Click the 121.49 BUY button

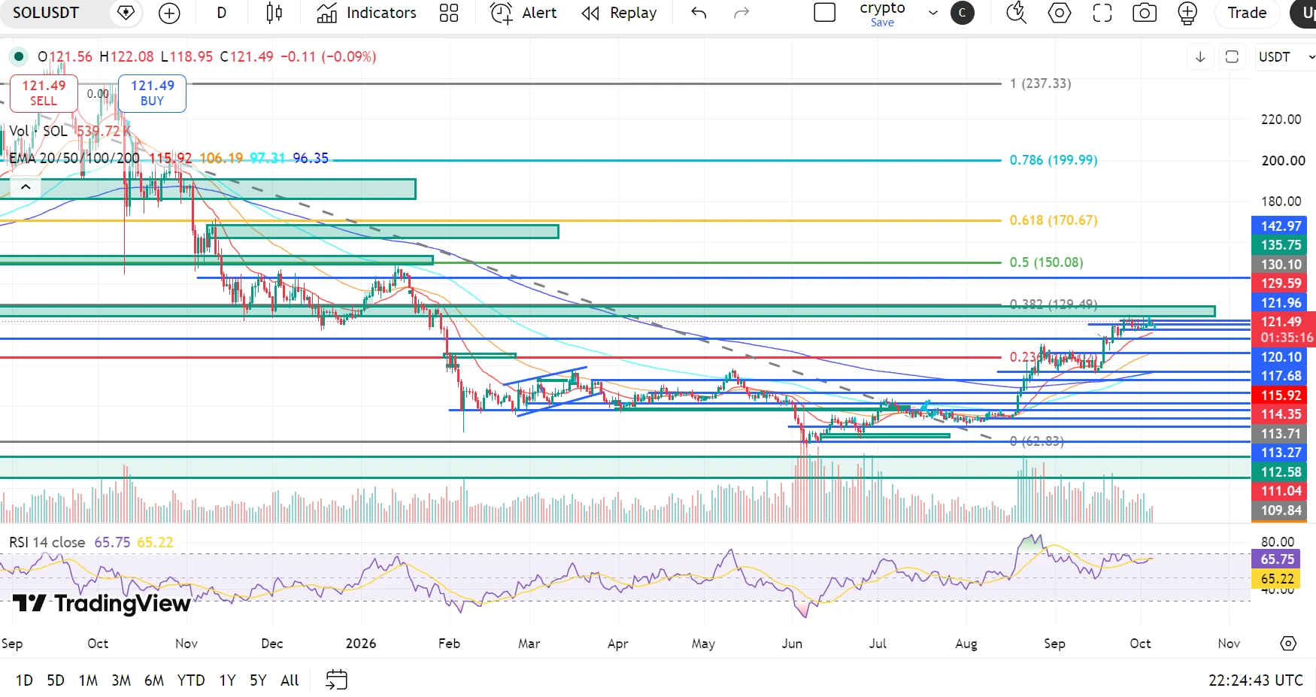click(152, 93)
